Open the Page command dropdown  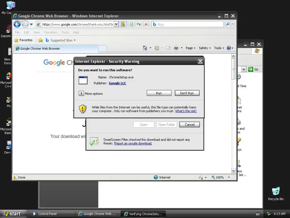pos(191,48)
